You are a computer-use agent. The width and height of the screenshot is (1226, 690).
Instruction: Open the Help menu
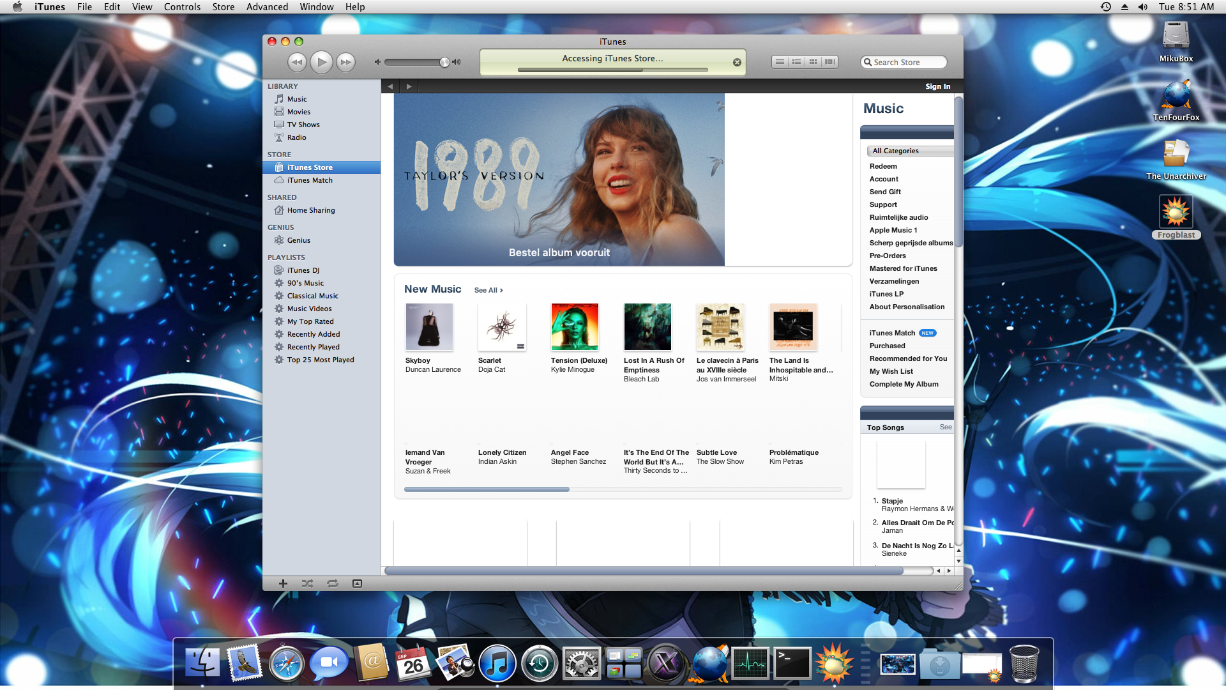pyautogui.click(x=355, y=7)
